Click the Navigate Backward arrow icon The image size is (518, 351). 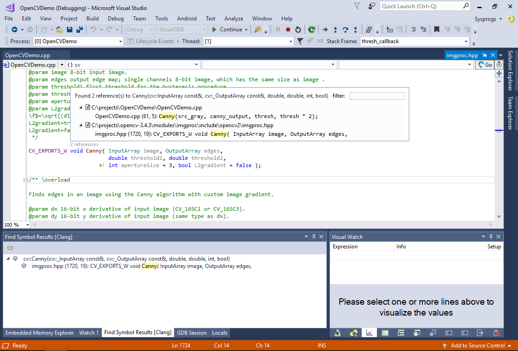[14, 30]
